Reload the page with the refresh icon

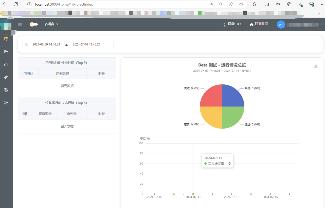[16, 4]
